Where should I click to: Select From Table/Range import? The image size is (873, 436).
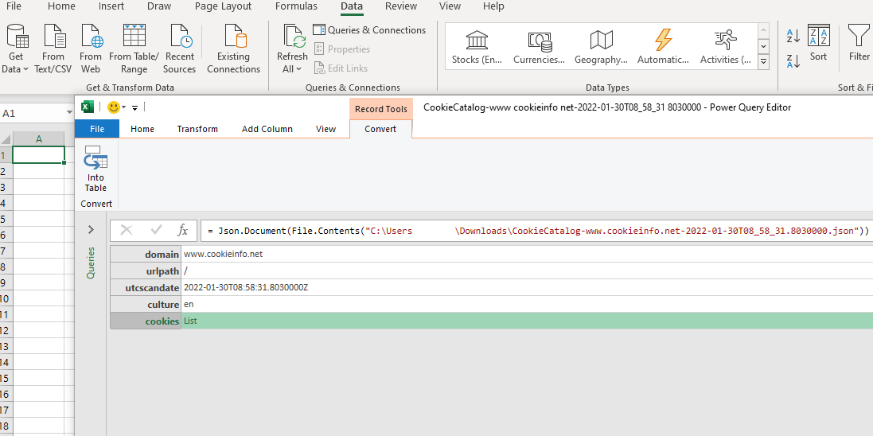pyautogui.click(x=134, y=49)
